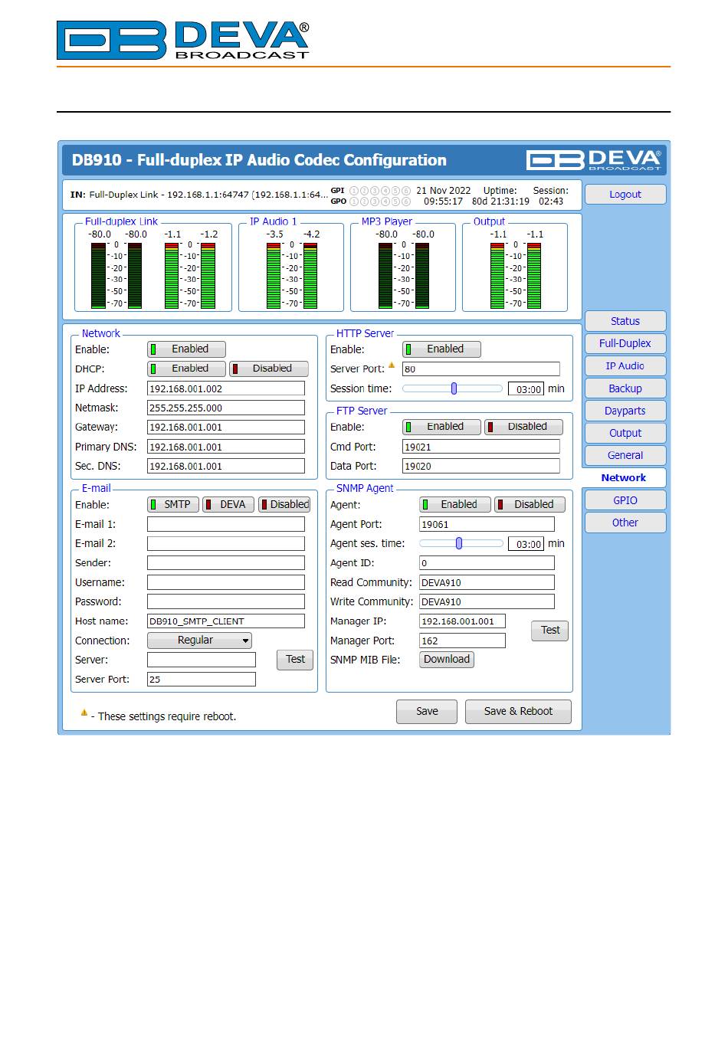
Task: Disable the FTP Server
Action: [x=524, y=427]
